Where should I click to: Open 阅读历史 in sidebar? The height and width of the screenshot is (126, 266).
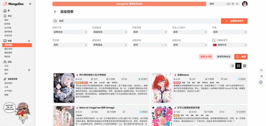tap(8, 36)
